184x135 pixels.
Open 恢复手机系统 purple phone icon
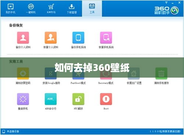point(106,38)
